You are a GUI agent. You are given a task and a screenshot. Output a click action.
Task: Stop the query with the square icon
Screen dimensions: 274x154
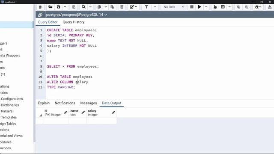point(192,7)
